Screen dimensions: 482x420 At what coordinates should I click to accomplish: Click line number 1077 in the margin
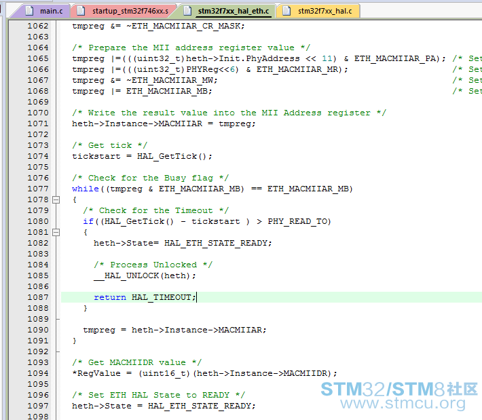tap(38, 189)
